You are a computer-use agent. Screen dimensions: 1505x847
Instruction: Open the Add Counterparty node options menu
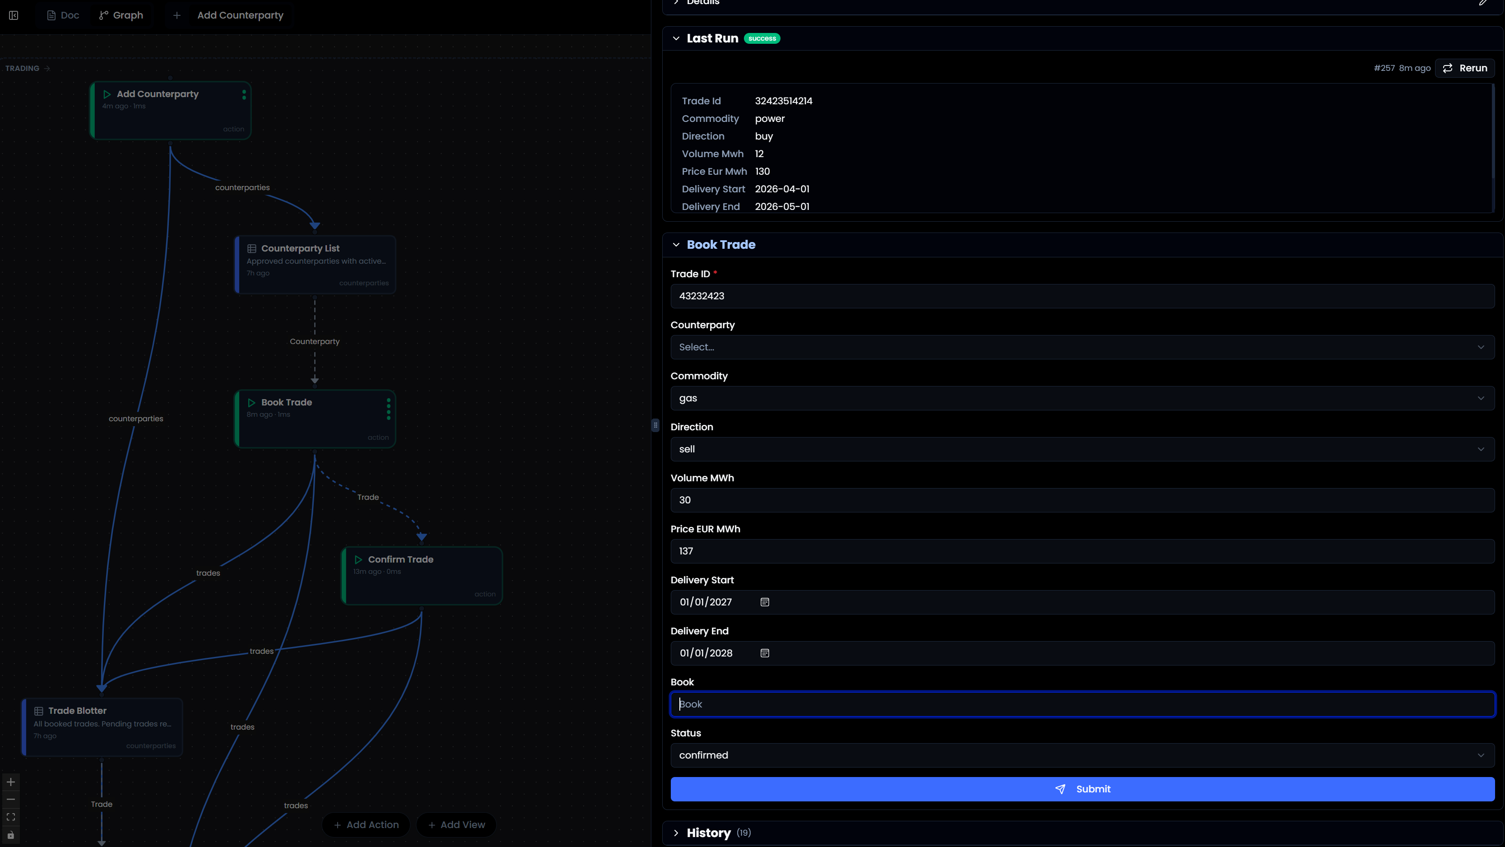pyautogui.click(x=244, y=95)
